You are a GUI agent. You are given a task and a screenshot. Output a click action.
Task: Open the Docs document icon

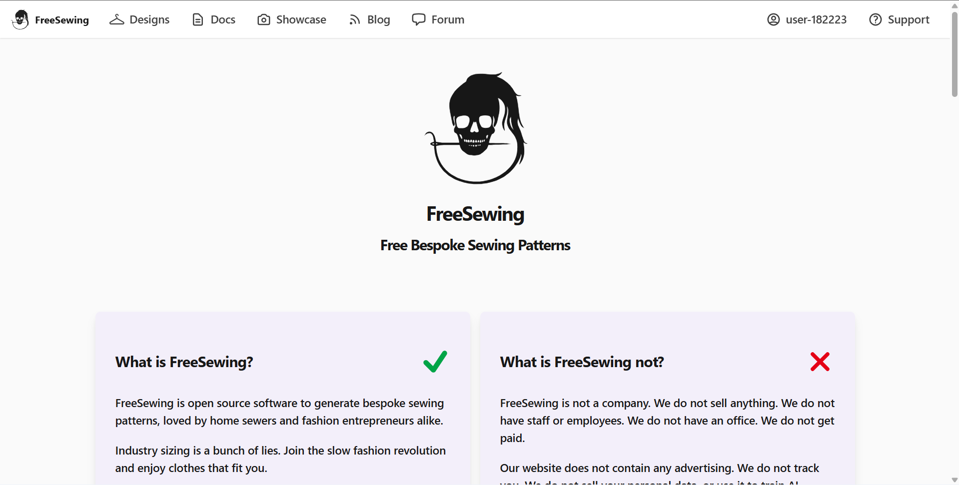tap(197, 19)
